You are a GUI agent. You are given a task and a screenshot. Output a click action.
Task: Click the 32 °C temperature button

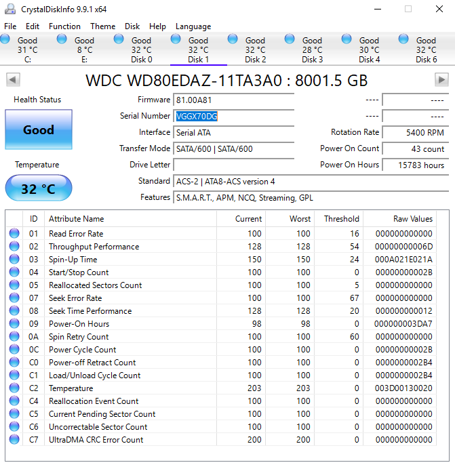[39, 188]
